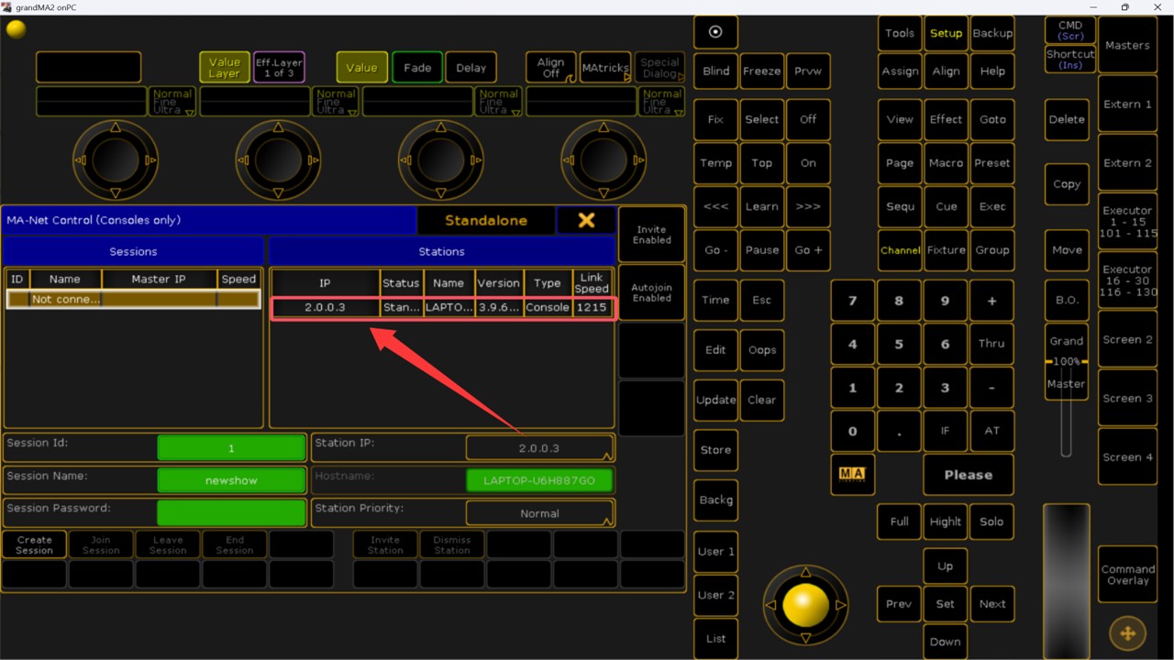Open the Setup menu
Image resolution: width=1174 pixels, height=660 pixels.
click(946, 33)
